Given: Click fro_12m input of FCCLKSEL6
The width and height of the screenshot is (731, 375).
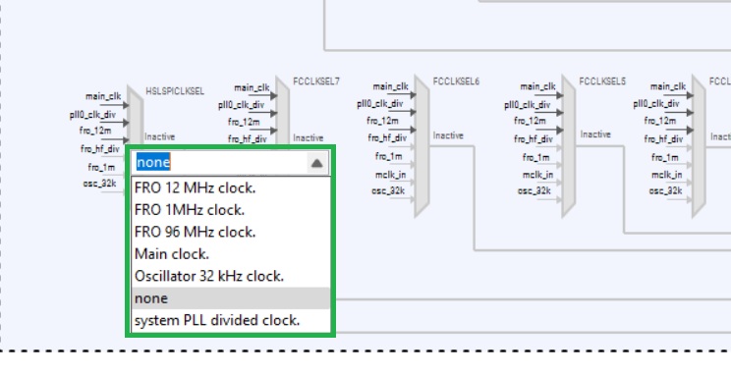Looking at the screenshot, I should (x=383, y=121).
